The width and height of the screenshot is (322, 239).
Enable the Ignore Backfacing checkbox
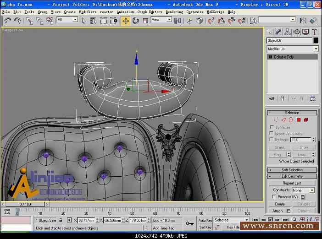(272, 133)
